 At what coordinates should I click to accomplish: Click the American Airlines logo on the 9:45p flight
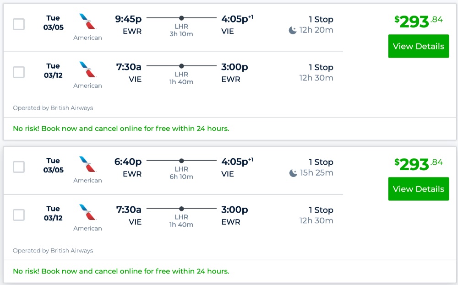[x=87, y=22]
